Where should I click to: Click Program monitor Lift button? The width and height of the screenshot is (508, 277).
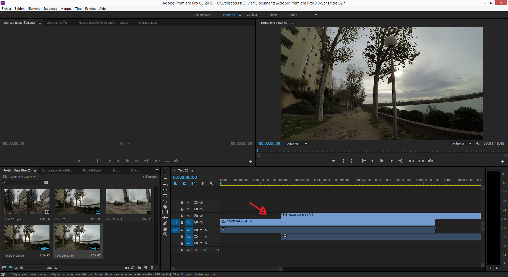click(x=412, y=161)
